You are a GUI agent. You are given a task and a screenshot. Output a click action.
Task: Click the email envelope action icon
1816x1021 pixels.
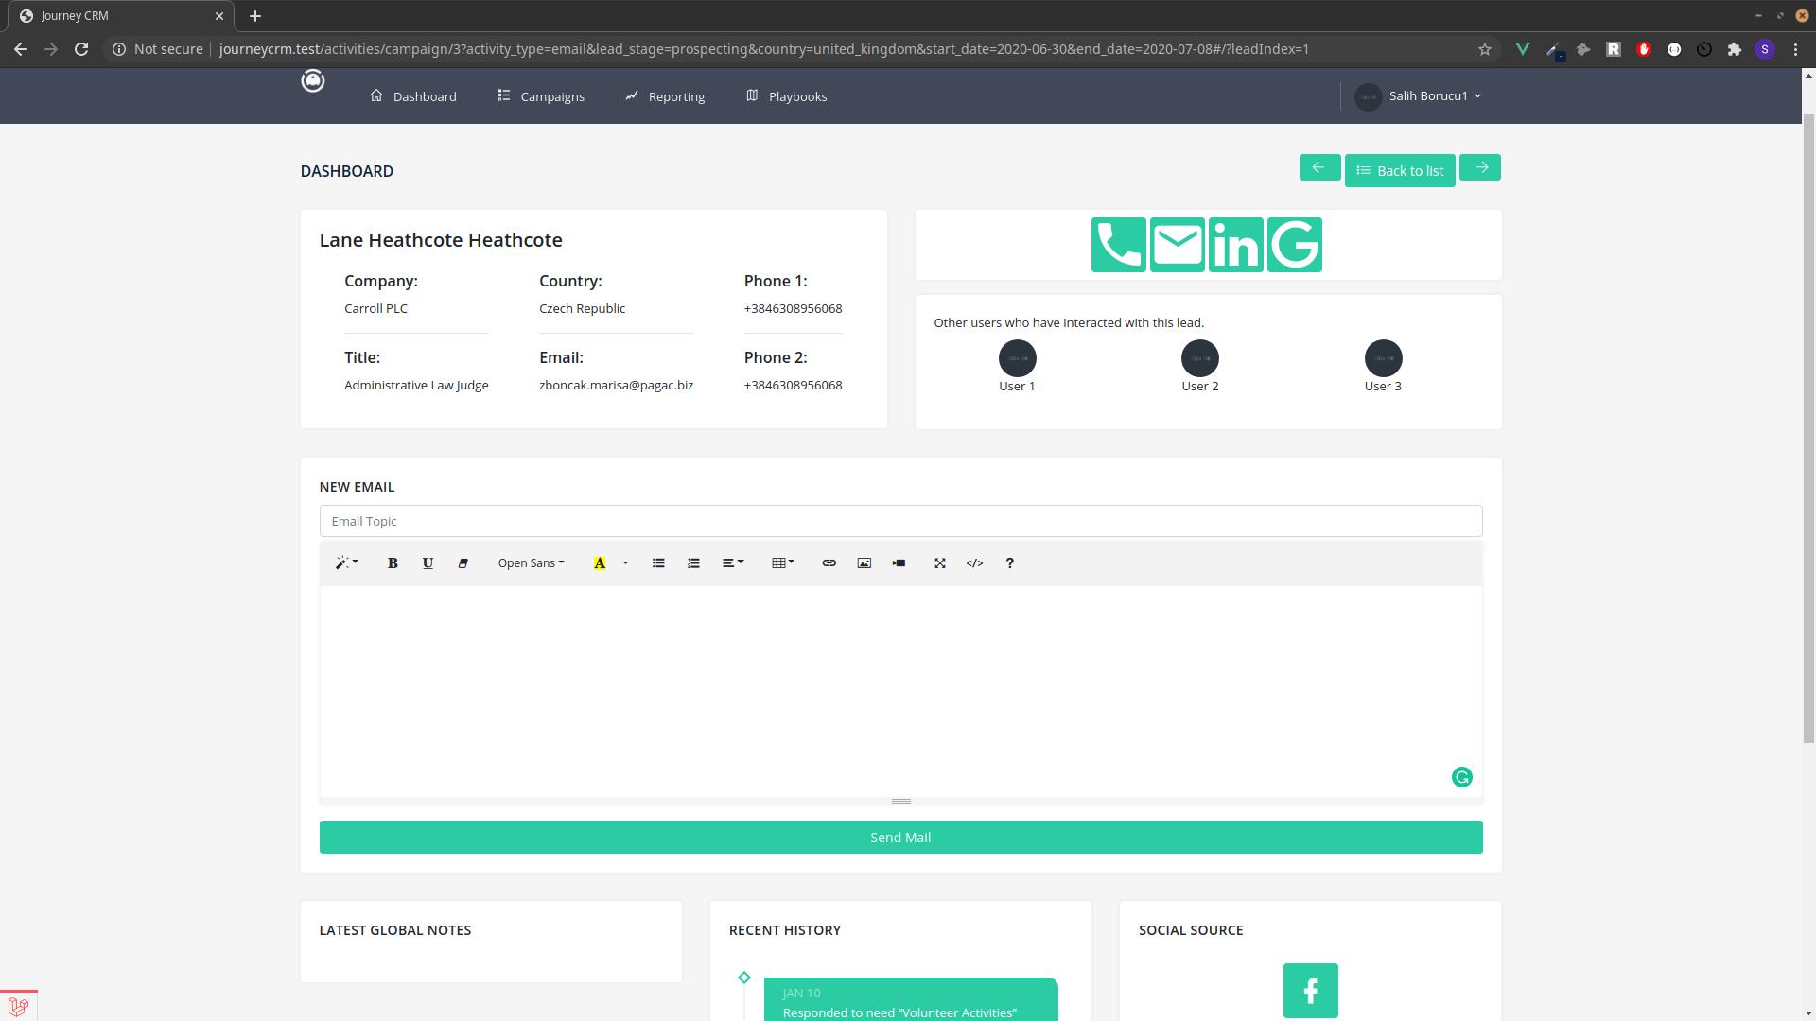click(x=1177, y=245)
